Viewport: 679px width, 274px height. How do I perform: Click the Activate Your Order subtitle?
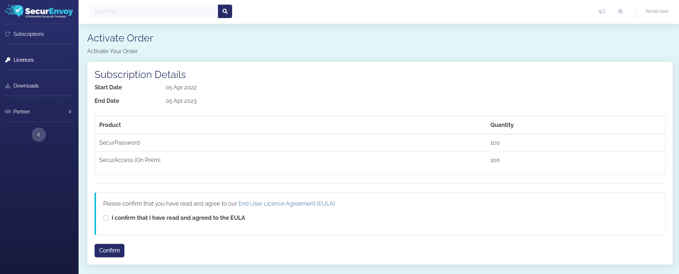(112, 51)
